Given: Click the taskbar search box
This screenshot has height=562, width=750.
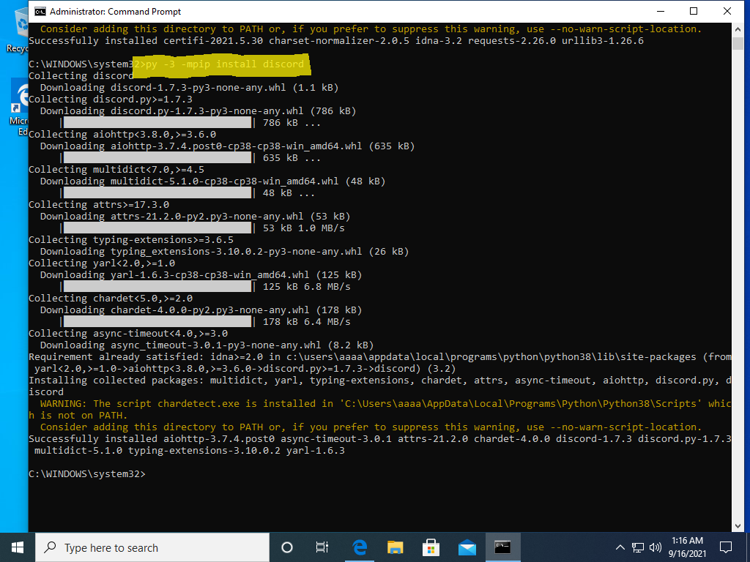Looking at the screenshot, I should [x=152, y=547].
